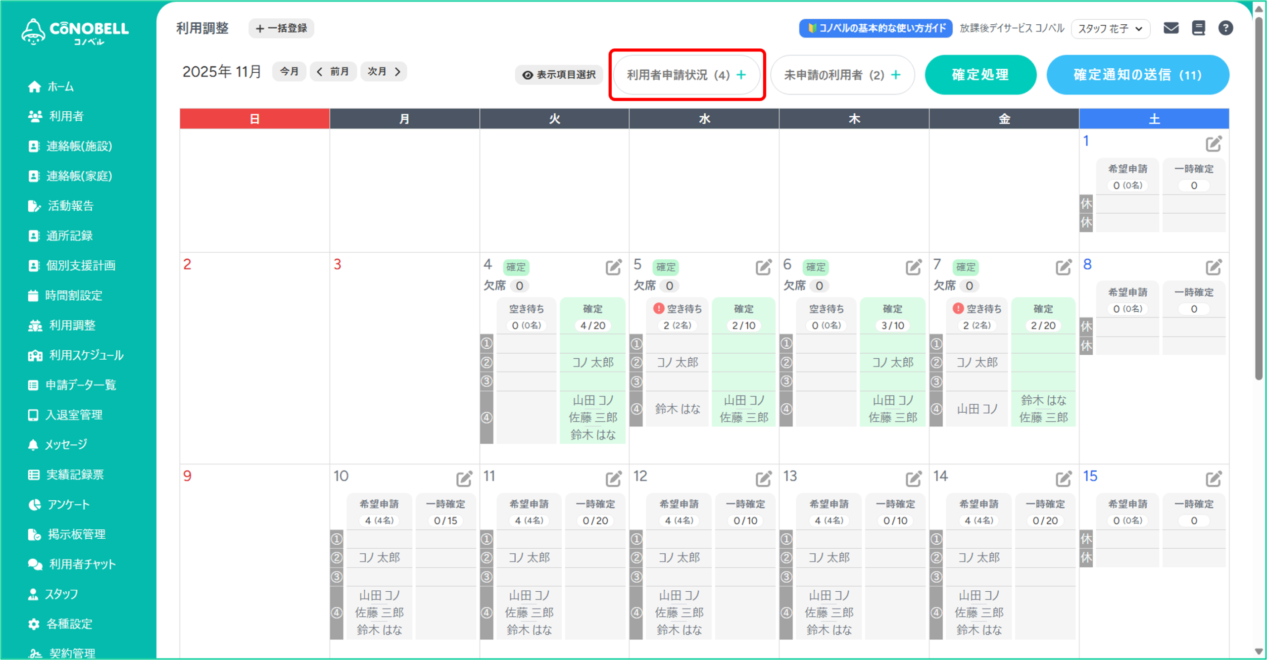Expand user application status (4) panel
The width and height of the screenshot is (1267, 660).
pos(686,75)
